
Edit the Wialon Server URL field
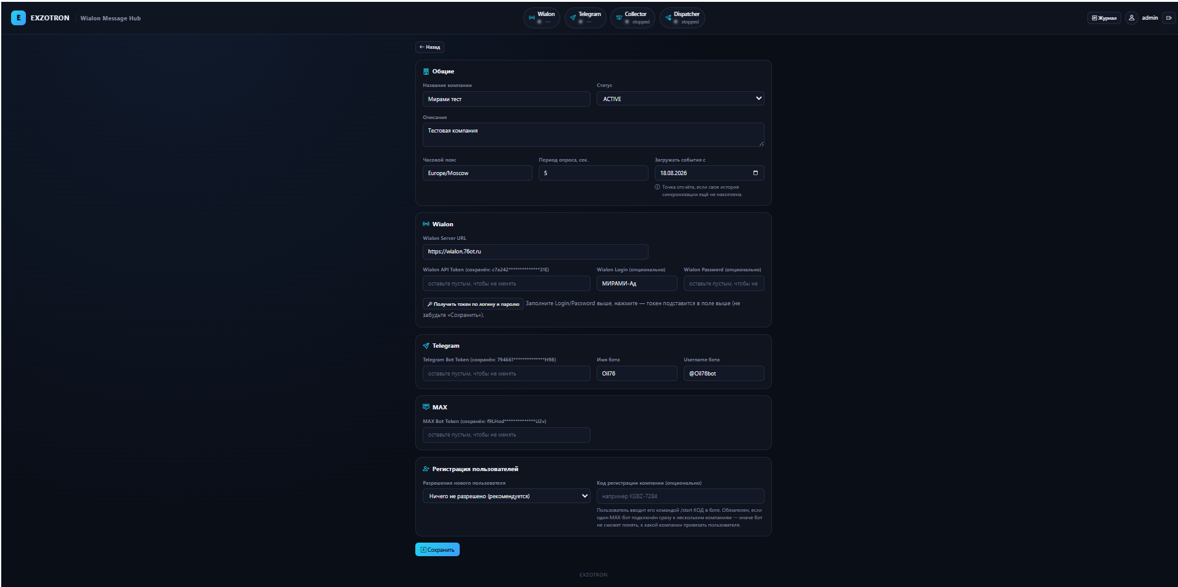[x=535, y=252]
